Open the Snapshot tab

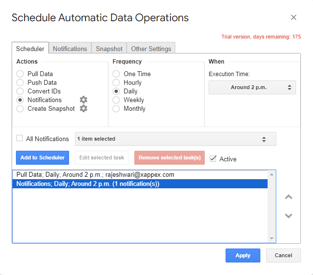109,49
